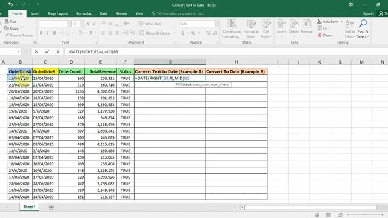Select the Sheet1 worksheet tab
Image resolution: width=388 pixels, height=218 pixels.
pyautogui.click(x=29, y=207)
